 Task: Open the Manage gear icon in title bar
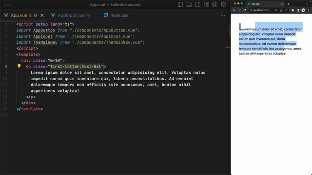pos(223,4)
